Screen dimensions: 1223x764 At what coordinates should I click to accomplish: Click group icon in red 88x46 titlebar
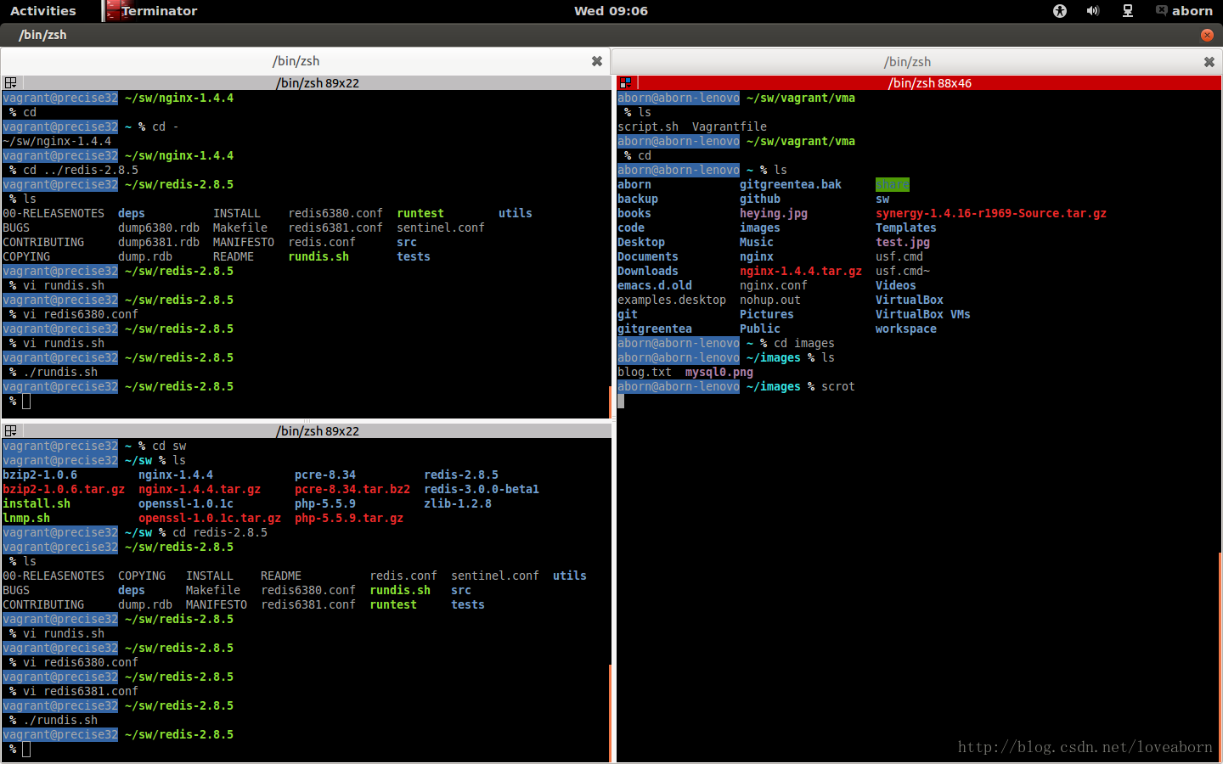(626, 83)
